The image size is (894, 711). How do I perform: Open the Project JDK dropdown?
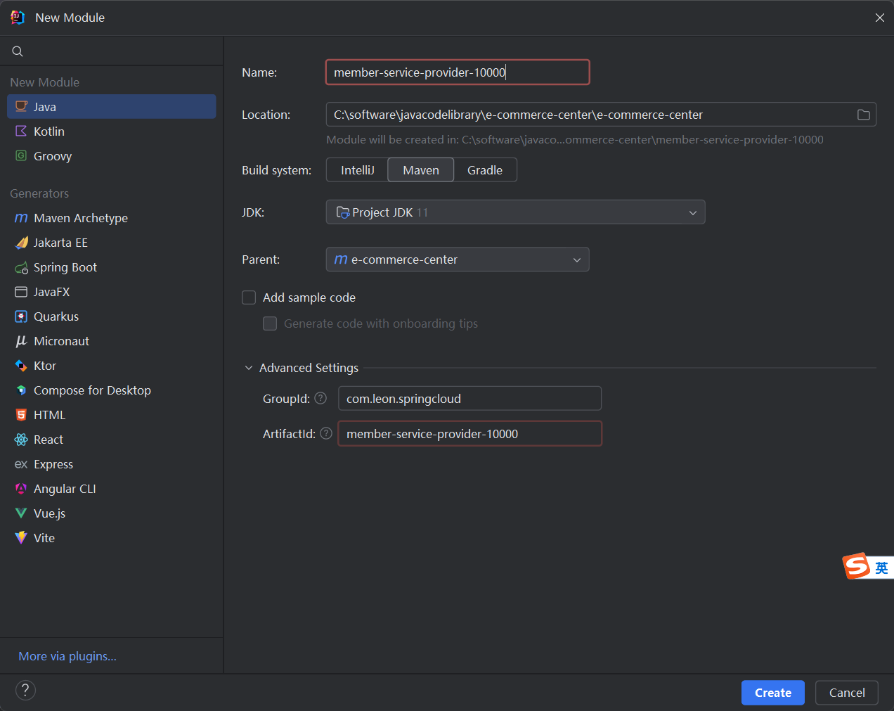pos(515,212)
